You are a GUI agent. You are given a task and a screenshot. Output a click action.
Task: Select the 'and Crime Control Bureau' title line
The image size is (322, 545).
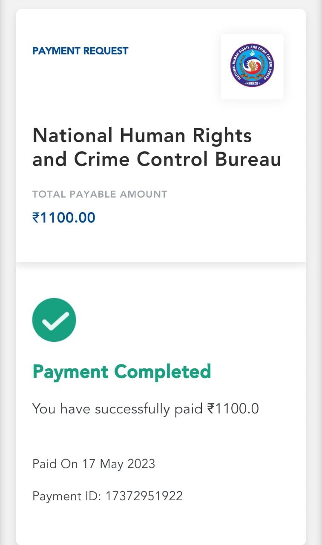157,159
